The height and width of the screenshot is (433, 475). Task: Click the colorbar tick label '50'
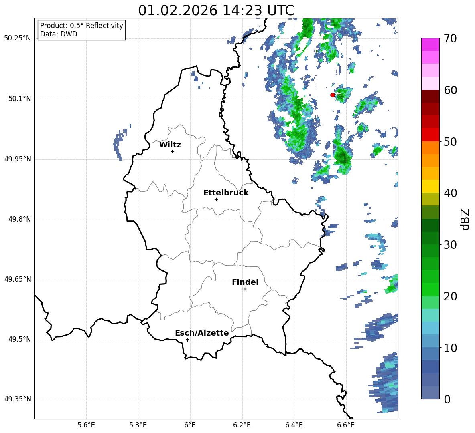click(450, 141)
